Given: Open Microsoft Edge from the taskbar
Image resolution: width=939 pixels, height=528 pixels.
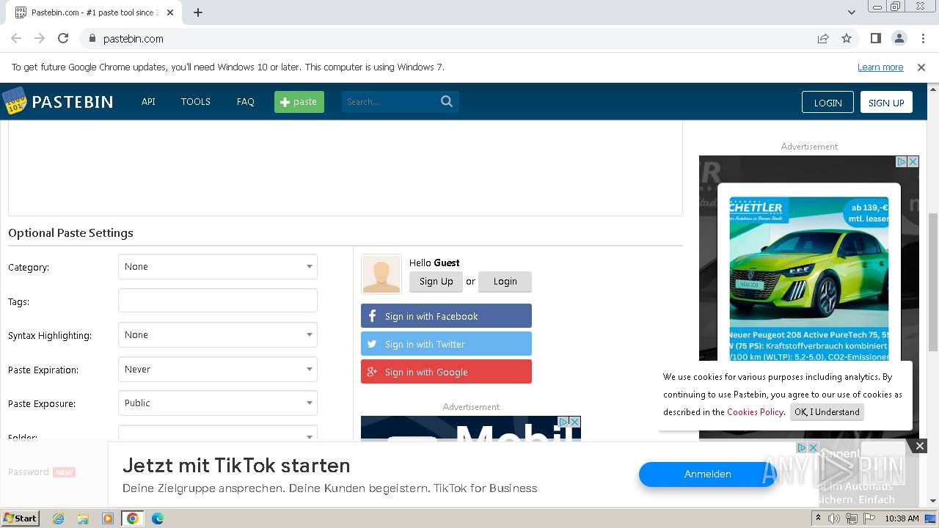Looking at the screenshot, I should pyautogui.click(x=158, y=518).
